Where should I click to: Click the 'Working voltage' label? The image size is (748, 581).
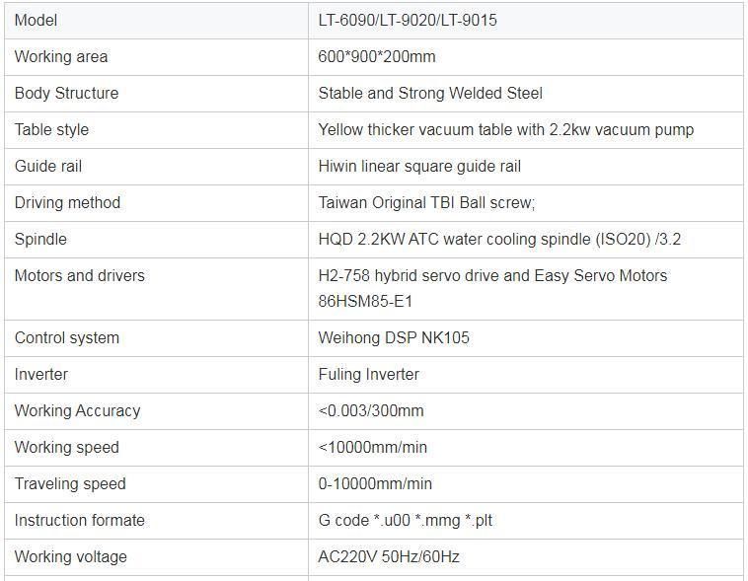pos(71,556)
